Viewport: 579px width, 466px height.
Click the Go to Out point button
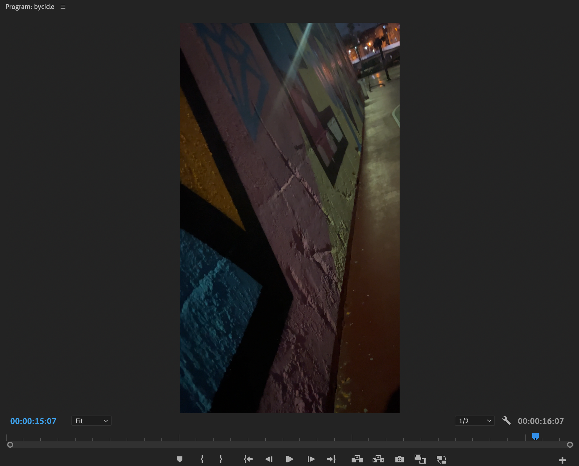coord(331,459)
